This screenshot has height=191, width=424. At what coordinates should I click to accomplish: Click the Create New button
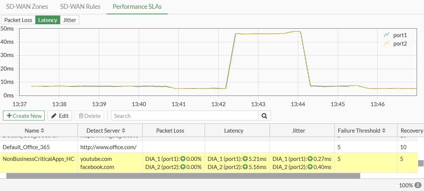pos(24,116)
